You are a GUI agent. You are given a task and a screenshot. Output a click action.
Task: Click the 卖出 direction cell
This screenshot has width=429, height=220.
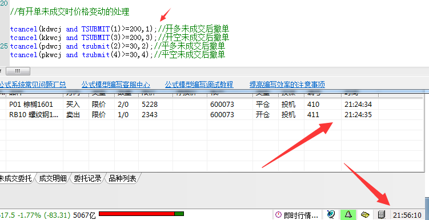tap(76, 114)
